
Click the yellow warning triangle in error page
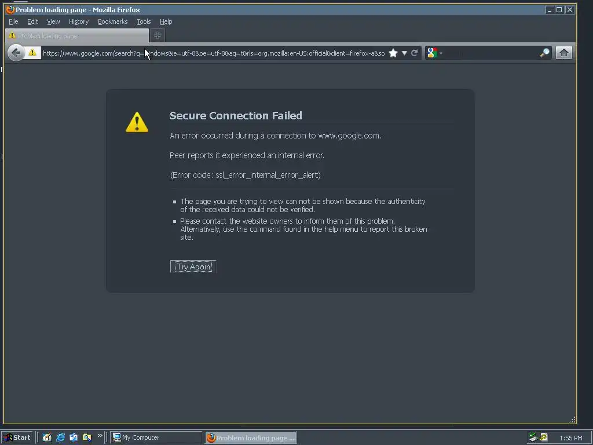137,122
